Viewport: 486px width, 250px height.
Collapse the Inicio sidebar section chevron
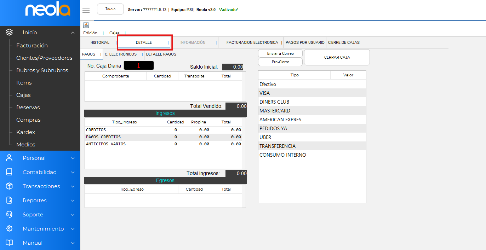(73, 33)
